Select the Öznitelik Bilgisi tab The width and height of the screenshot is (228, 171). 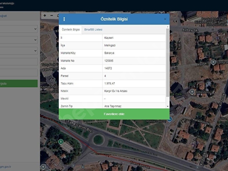click(x=71, y=30)
